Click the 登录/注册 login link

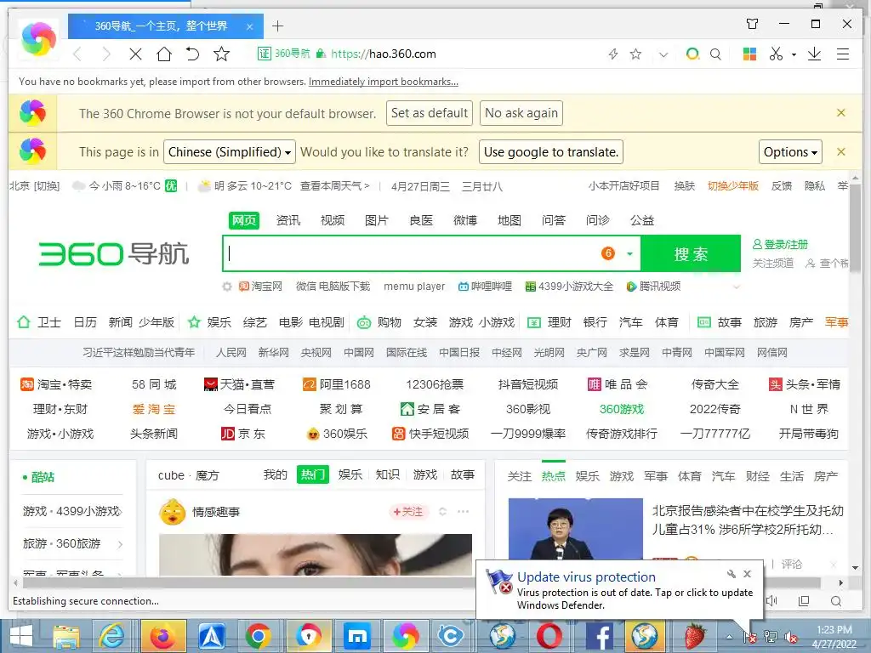[780, 244]
